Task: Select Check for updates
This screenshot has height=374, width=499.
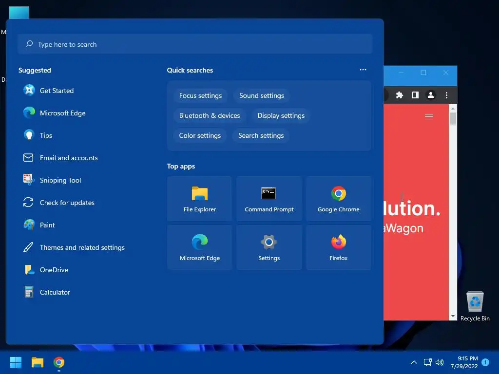Action: coord(59,203)
